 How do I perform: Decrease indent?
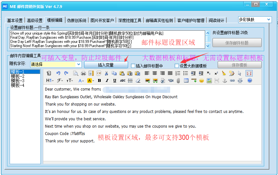201,73
